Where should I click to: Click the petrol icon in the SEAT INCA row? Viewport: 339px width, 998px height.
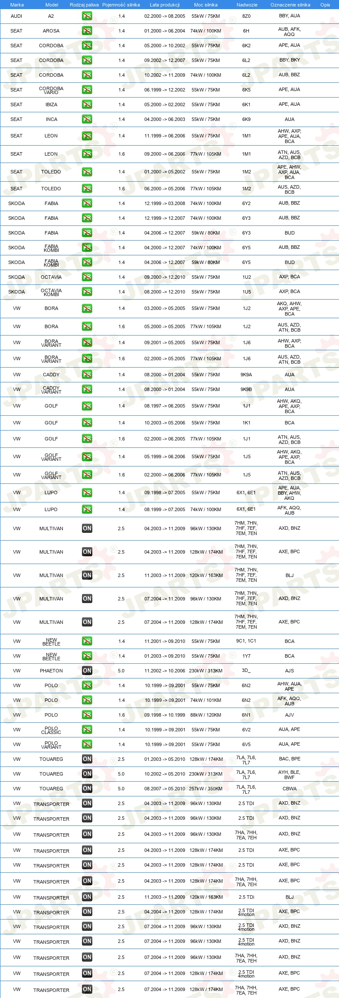87,119
